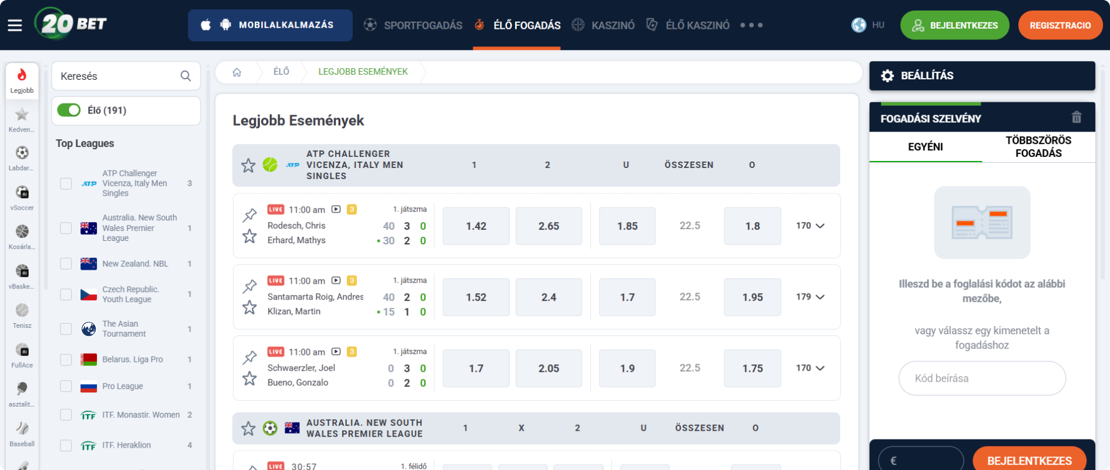Click orange Regisztracio button

1060,25
